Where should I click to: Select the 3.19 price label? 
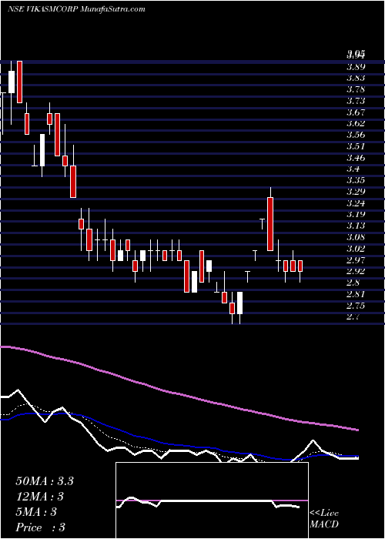[x=356, y=214]
